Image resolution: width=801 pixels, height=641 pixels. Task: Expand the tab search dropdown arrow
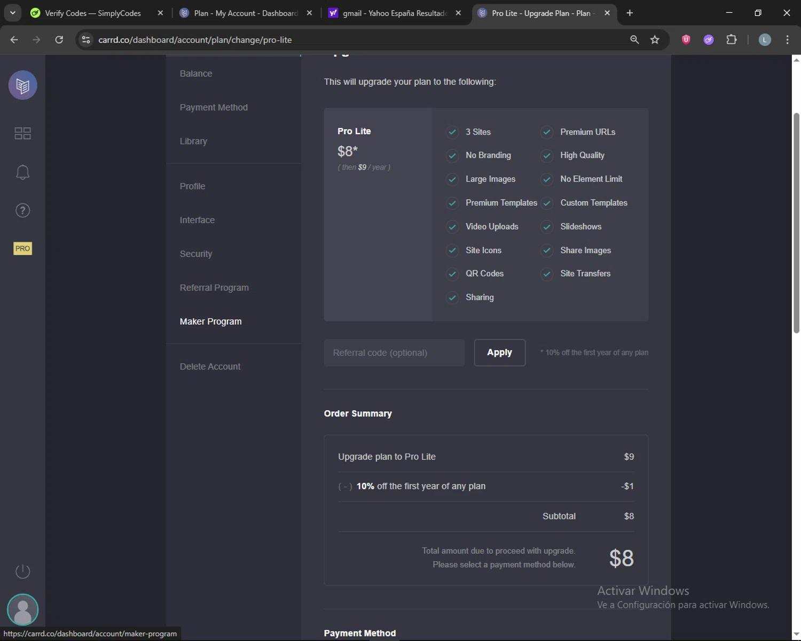coord(12,13)
